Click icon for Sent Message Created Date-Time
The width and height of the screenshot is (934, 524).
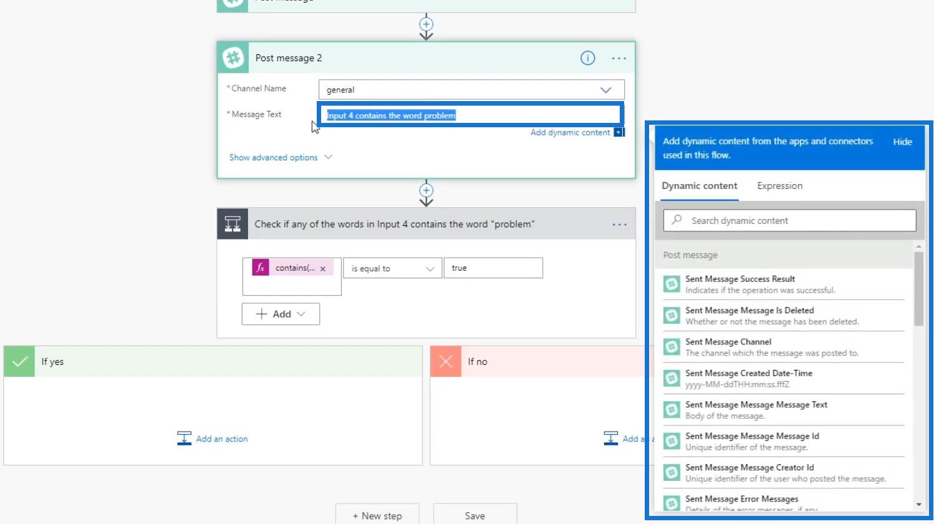click(672, 379)
